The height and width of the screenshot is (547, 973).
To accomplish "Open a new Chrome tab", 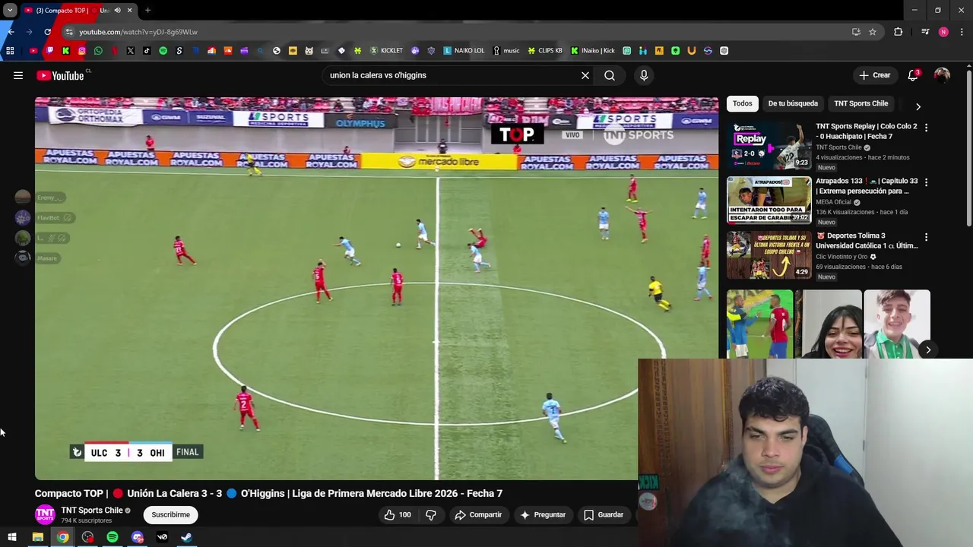I will point(147,11).
